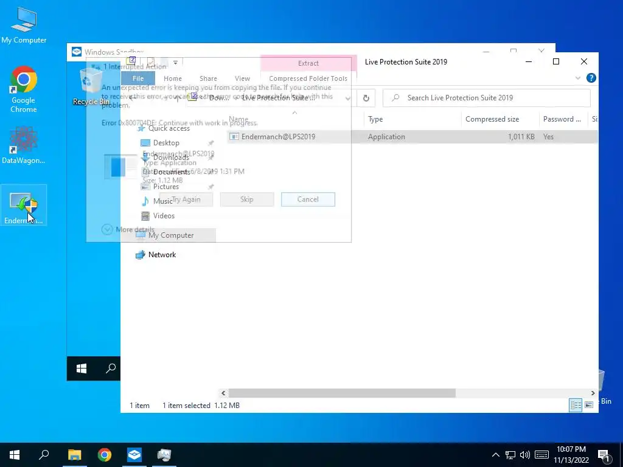Switch to large icons view in status bar
Screen dimensions: 623x467
point(589,404)
